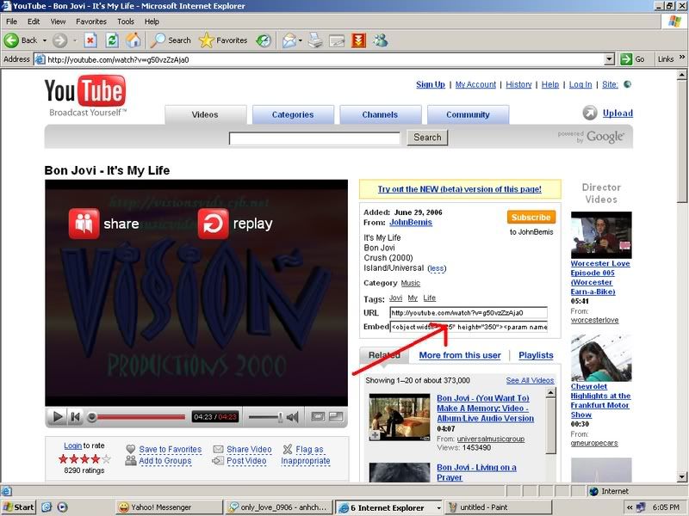The image size is (689, 516).
Task: Open the More from this user tab
Action: tap(460, 355)
